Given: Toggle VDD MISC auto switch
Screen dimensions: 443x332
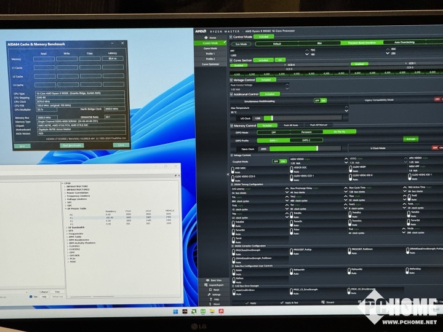Looking at the screenshot, I should tap(233, 170).
